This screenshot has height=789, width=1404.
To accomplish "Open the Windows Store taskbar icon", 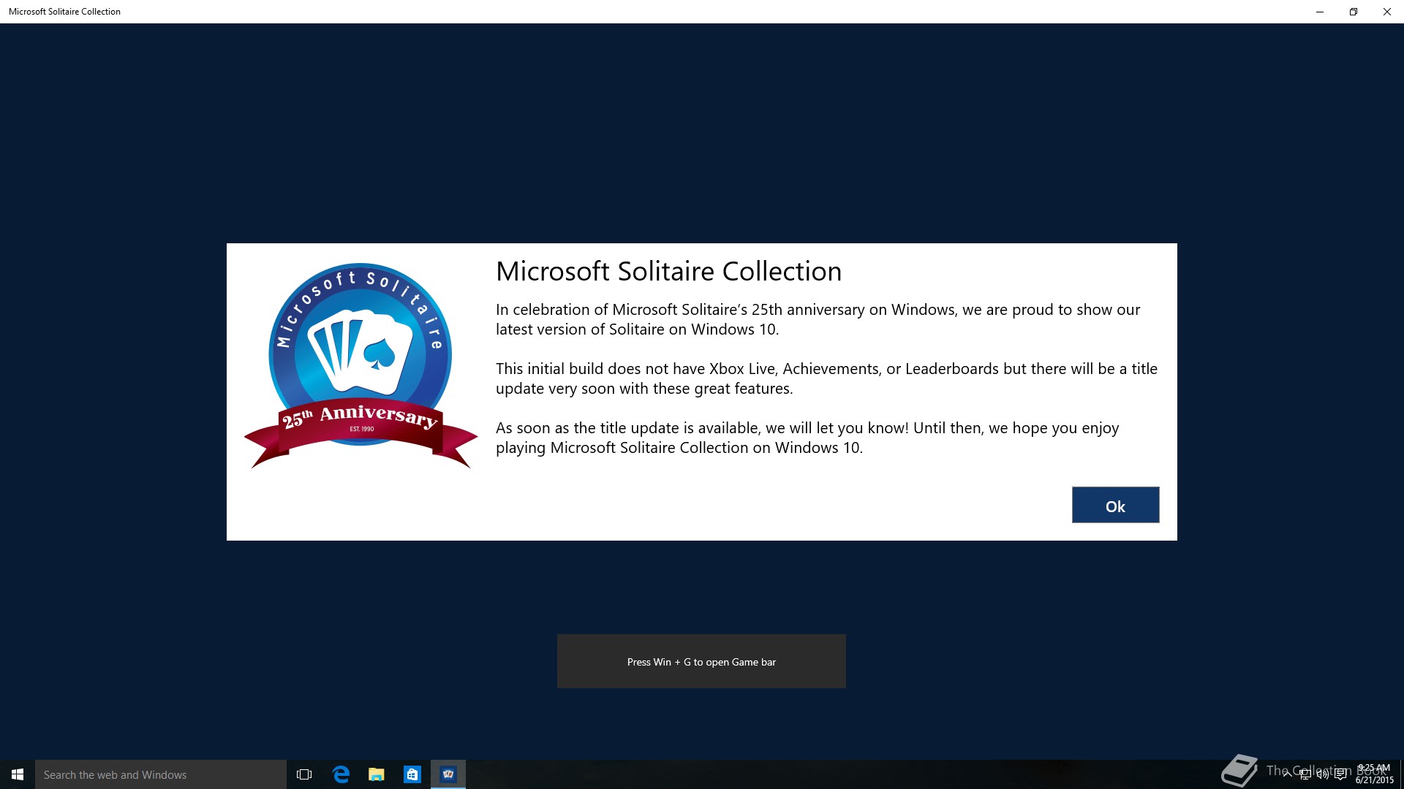I will [412, 774].
